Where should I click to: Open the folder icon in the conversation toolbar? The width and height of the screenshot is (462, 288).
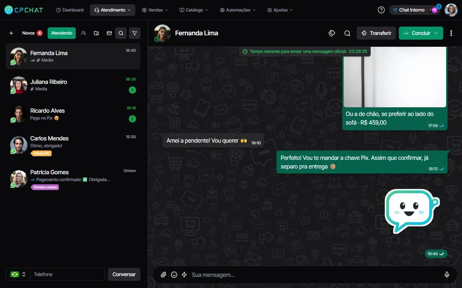click(x=96, y=33)
